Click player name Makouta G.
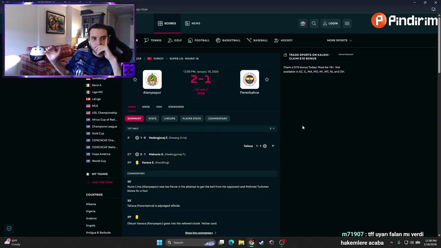The image size is (441, 248). (x=156, y=154)
